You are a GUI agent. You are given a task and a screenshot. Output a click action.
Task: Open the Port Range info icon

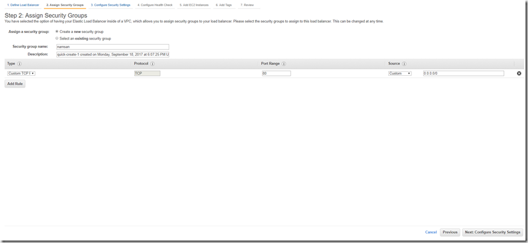pos(284,64)
